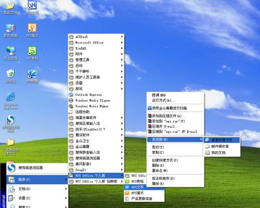
Task: Open the 快车(FlashGet)3.7 folder entry
Action: click(96, 129)
